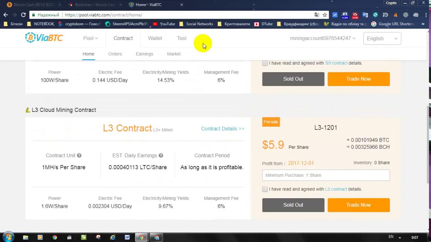Close the Blockchair tab

[121, 5]
